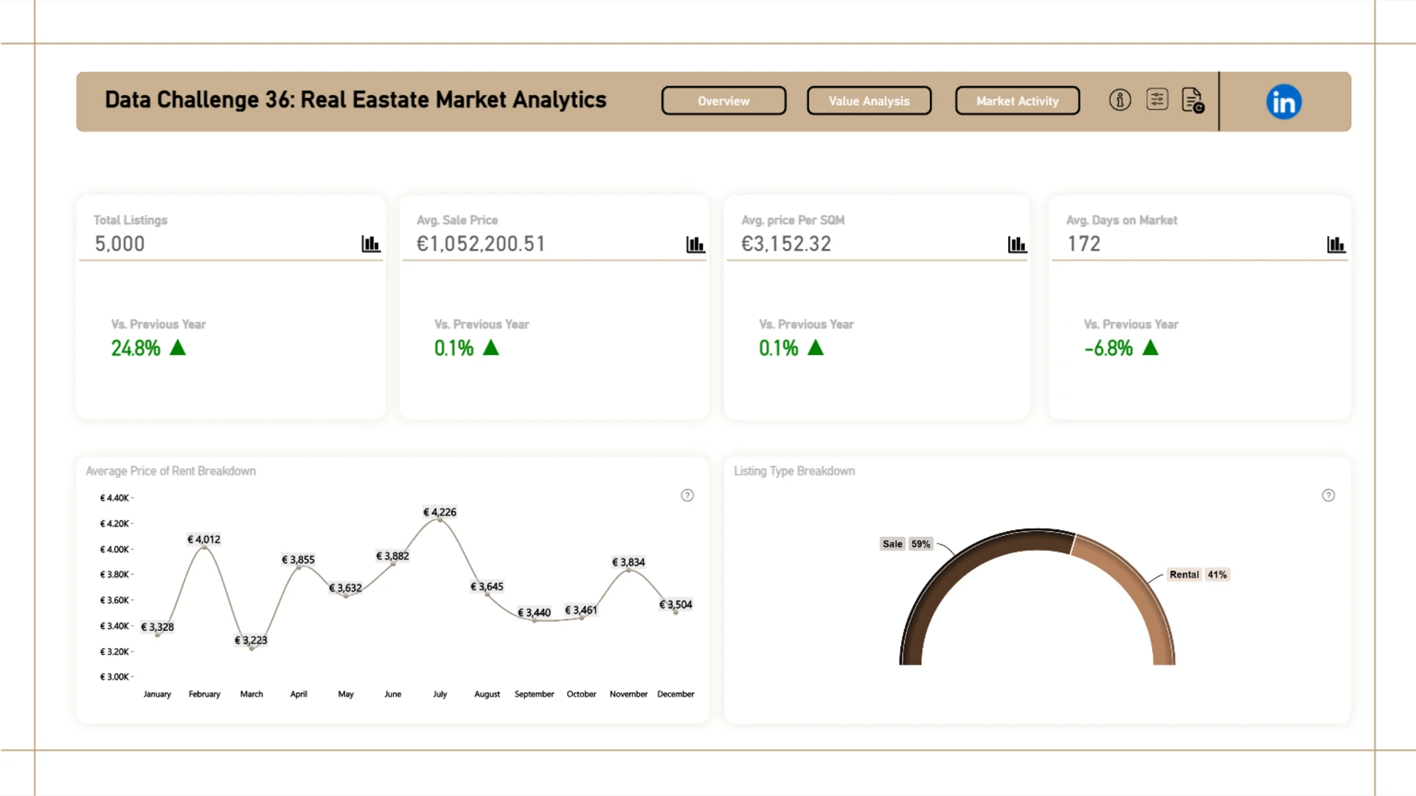Switch to the Overview page

click(x=723, y=101)
